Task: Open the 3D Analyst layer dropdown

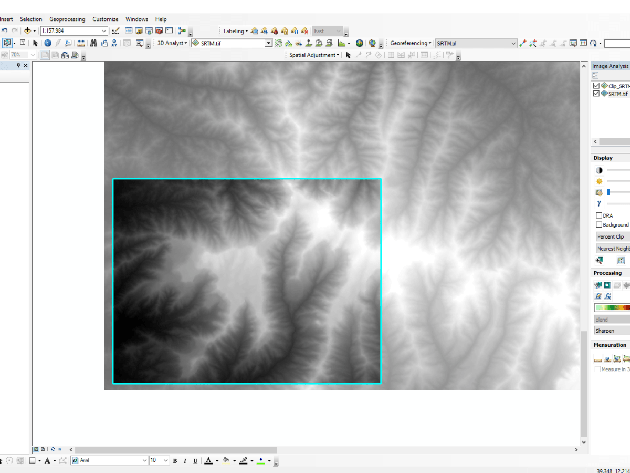Action: pyautogui.click(x=268, y=43)
